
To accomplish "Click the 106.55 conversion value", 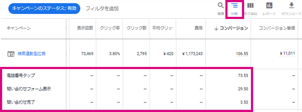I will click(x=242, y=54).
